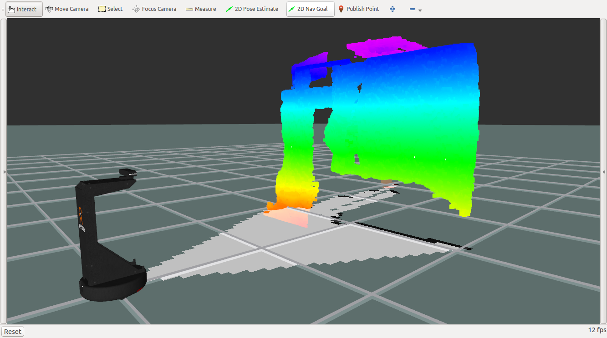Screen dimensions: 607x338
Task: Click the large rainbow point cloud wall
Action: pos(405,123)
